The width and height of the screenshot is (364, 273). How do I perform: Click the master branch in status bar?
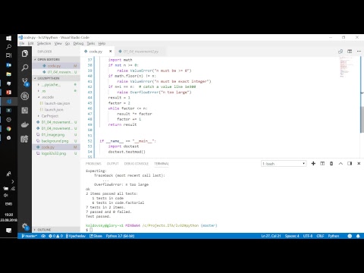(x=30, y=236)
